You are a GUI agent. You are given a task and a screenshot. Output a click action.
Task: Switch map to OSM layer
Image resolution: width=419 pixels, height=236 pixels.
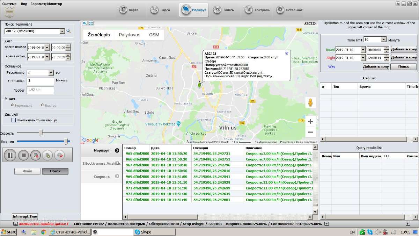tap(154, 35)
